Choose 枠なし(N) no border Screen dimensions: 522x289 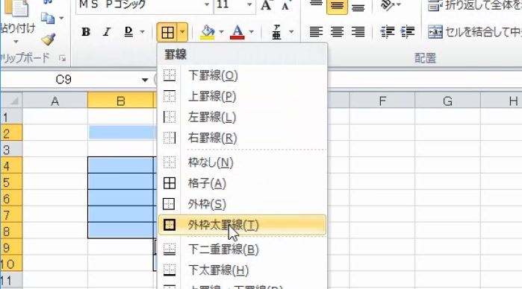[x=243, y=163]
